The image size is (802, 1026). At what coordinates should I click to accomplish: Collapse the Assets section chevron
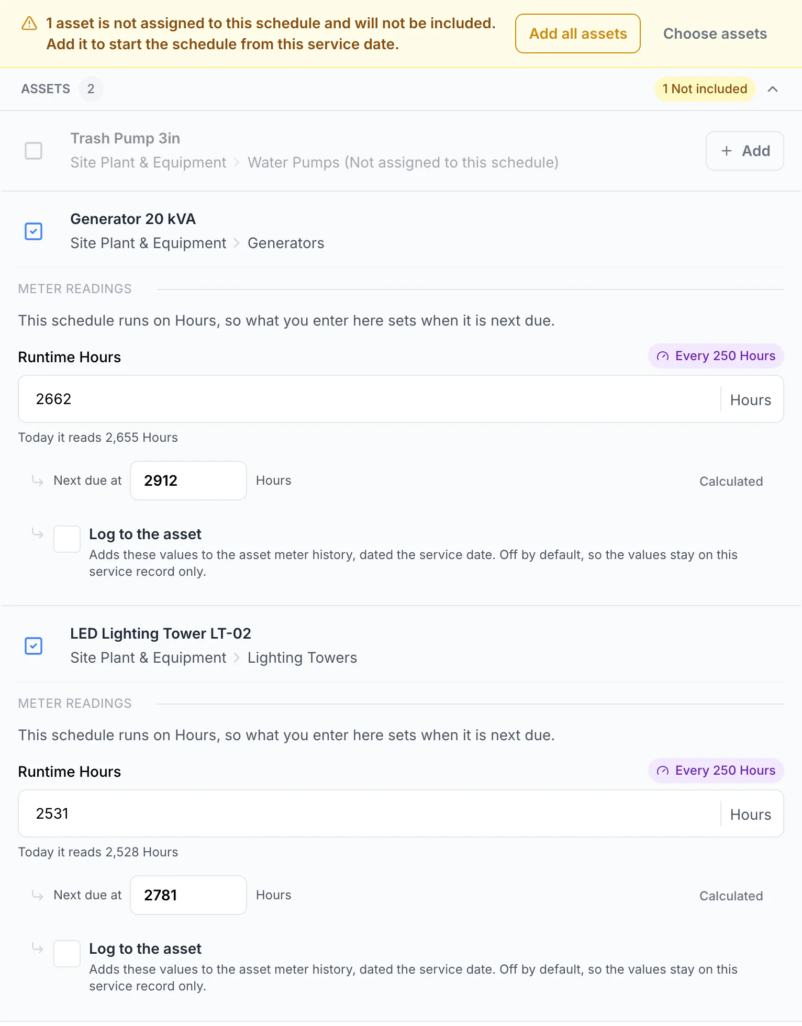pos(773,89)
